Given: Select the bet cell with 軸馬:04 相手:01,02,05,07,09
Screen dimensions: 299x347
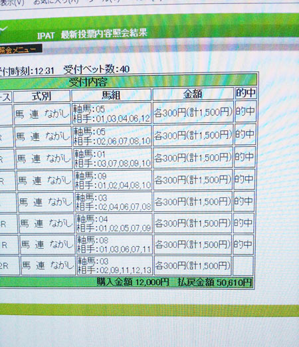Looking at the screenshot, I should pos(114,223).
